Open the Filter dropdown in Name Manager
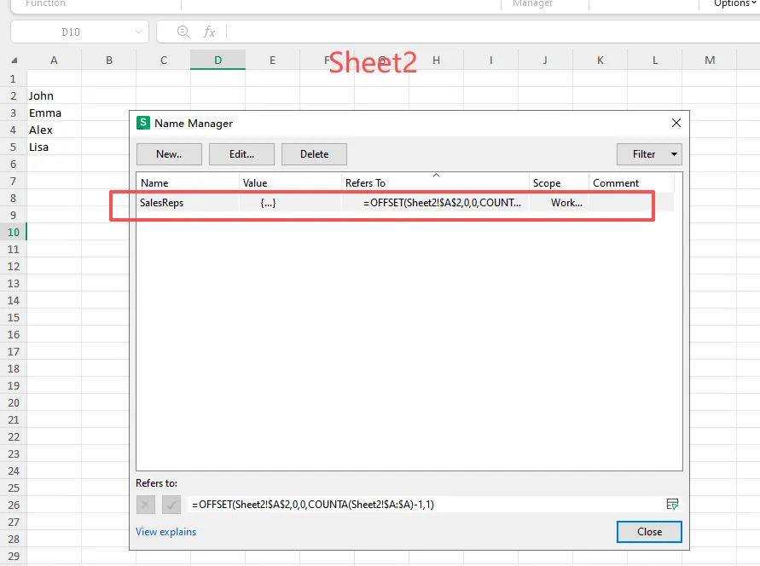The height and width of the screenshot is (566, 760). coord(649,154)
